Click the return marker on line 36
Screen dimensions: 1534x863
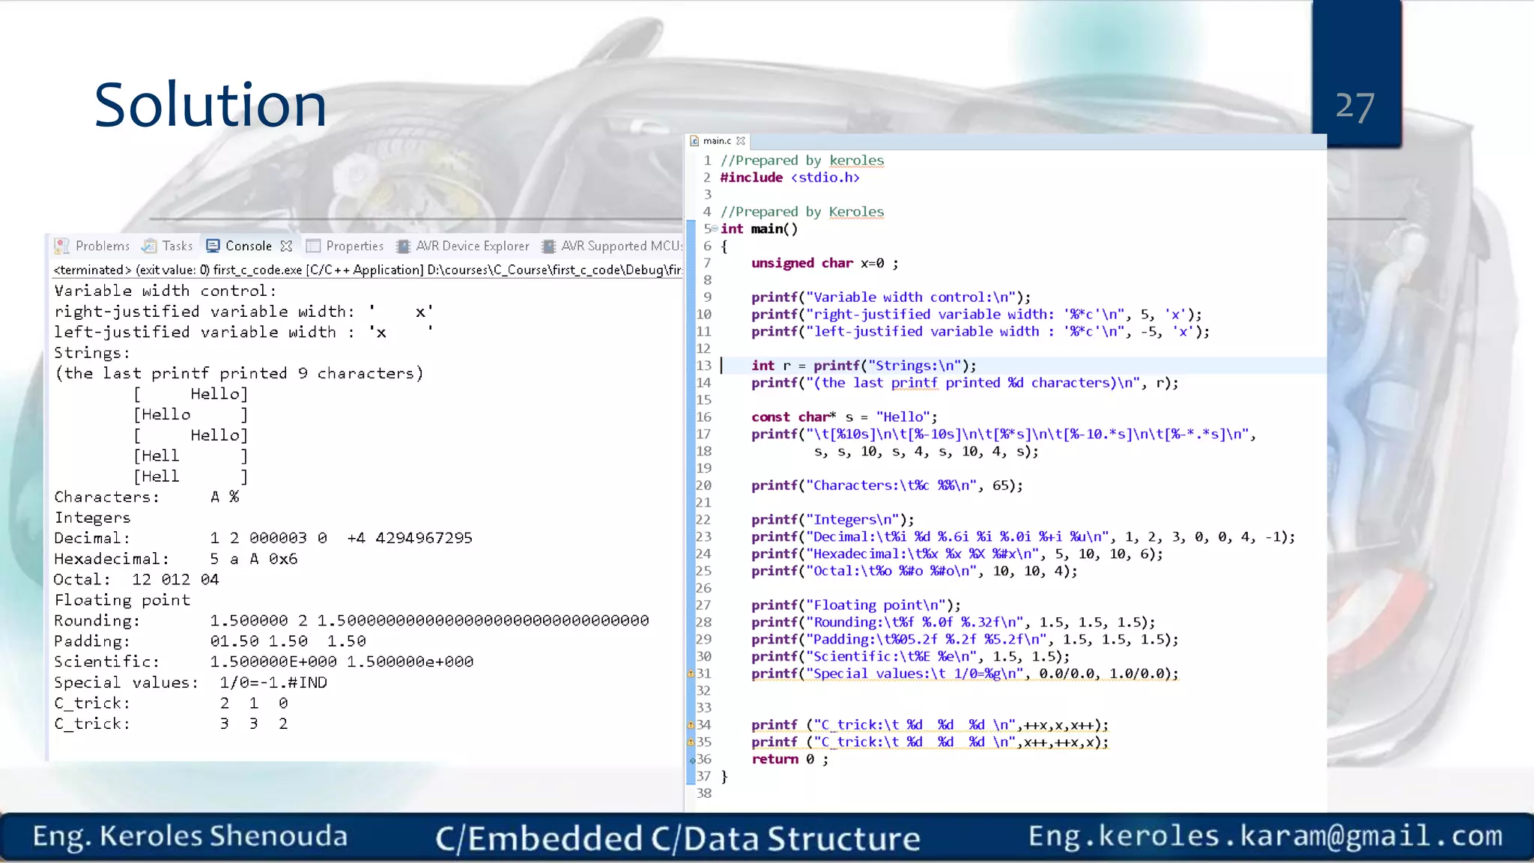coord(692,759)
